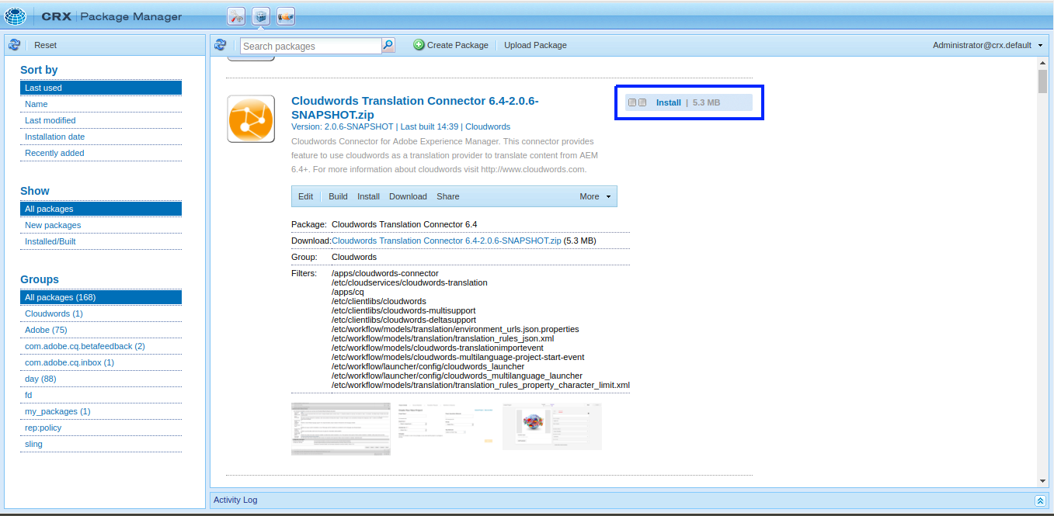1054x516 pixels.
Task: Click the Version: 2.0.6-SNAPSHOT text
Action: (x=343, y=126)
